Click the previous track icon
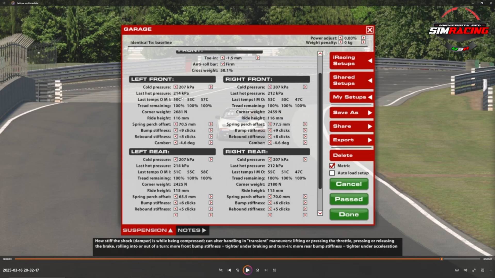The width and height of the screenshot is (495, 278). 229,270
